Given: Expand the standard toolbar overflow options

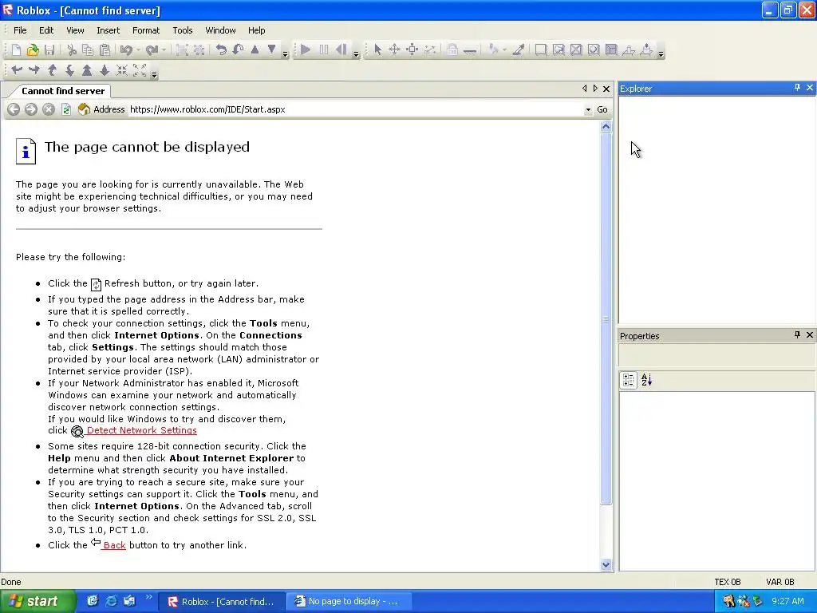Looking at the screenshot, I should [x=285, y=53].
